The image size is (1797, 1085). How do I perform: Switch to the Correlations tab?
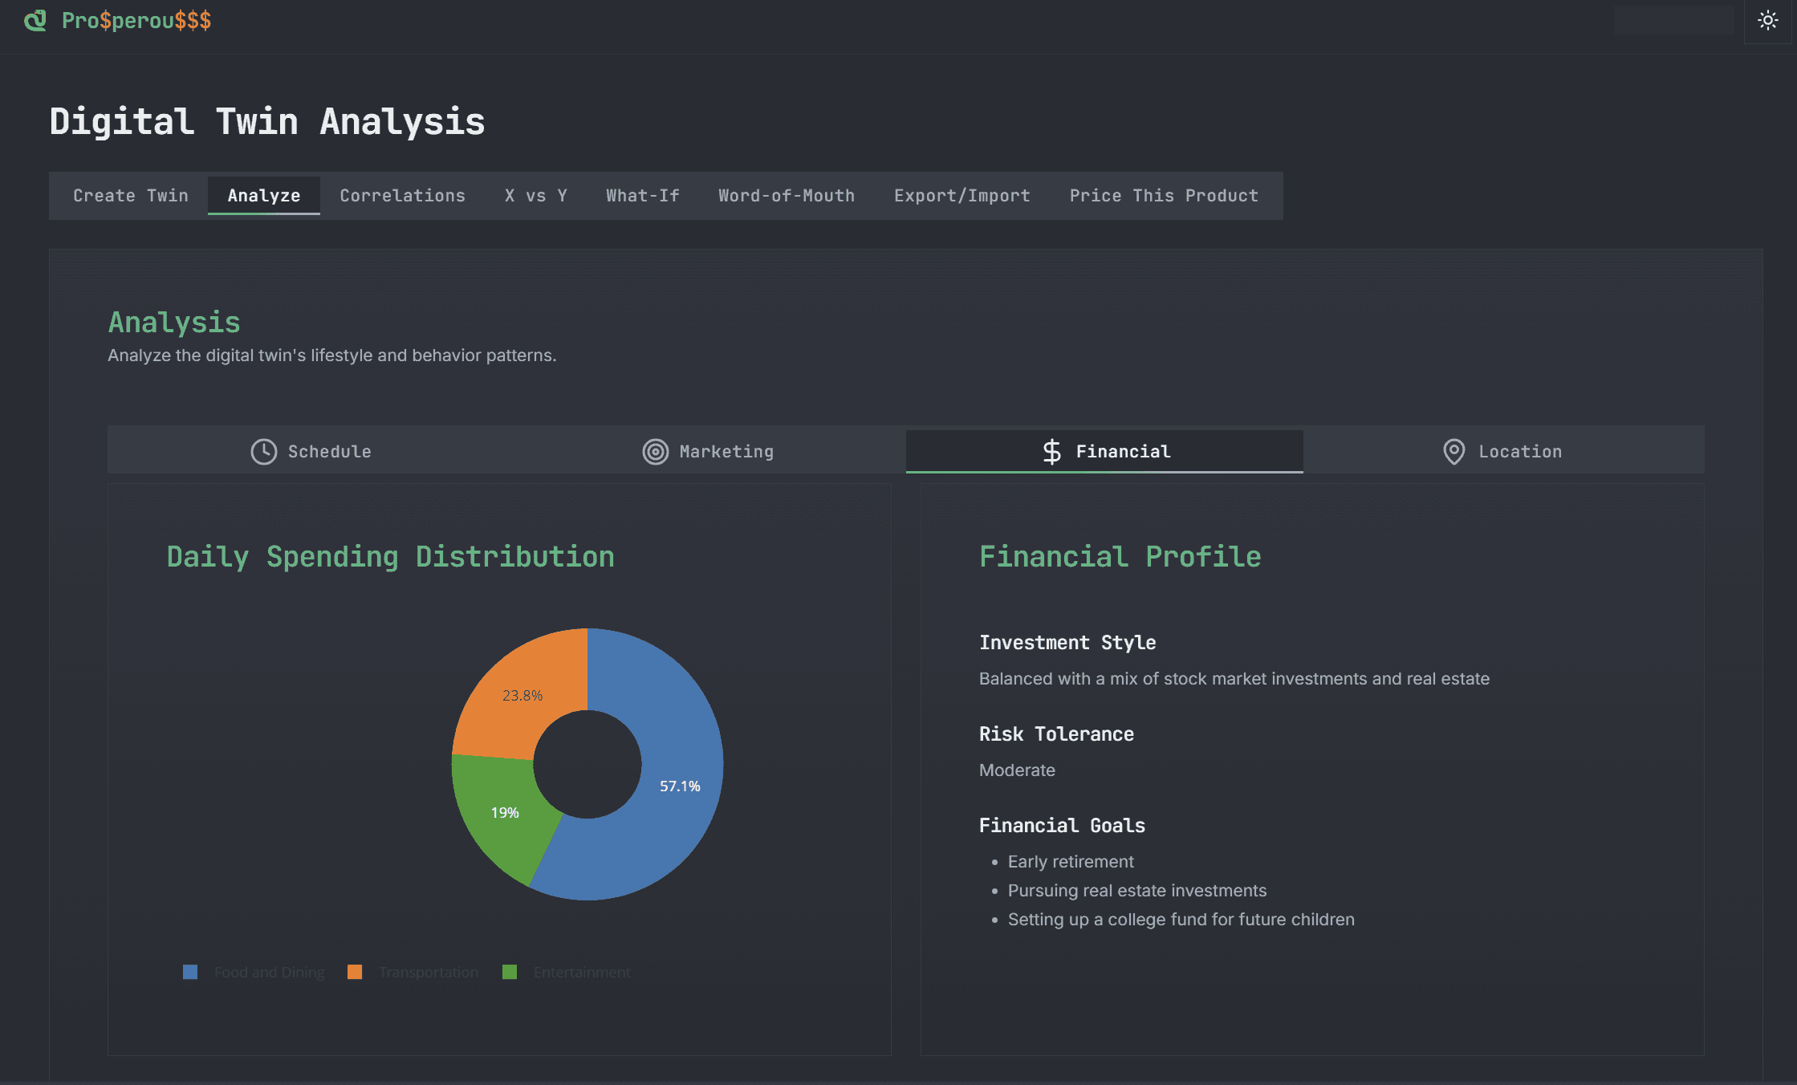[402, 196]
